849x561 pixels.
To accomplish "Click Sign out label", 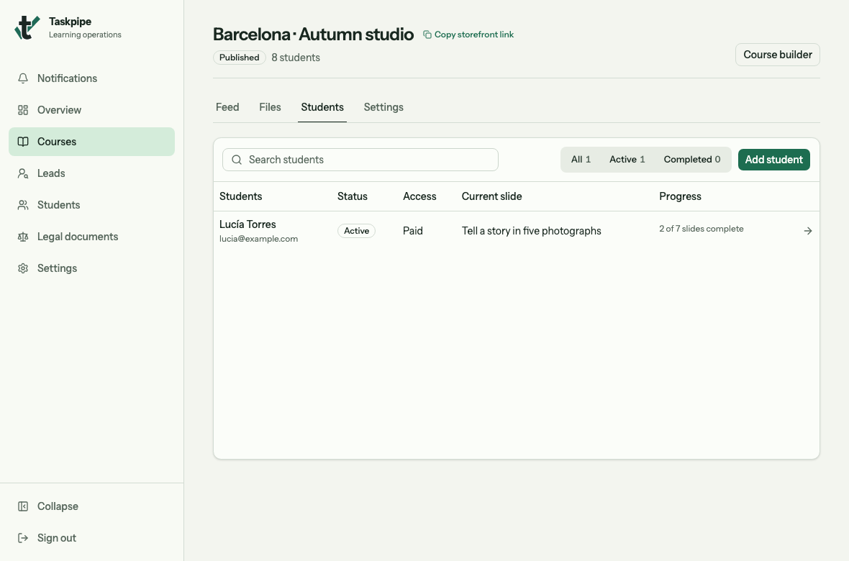I will 57,538.
